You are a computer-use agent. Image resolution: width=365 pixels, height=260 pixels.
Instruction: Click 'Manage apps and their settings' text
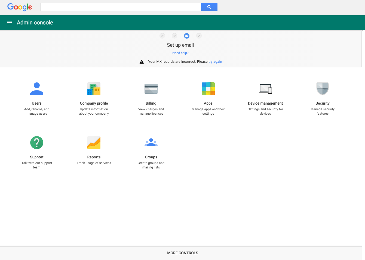point(208,111)
